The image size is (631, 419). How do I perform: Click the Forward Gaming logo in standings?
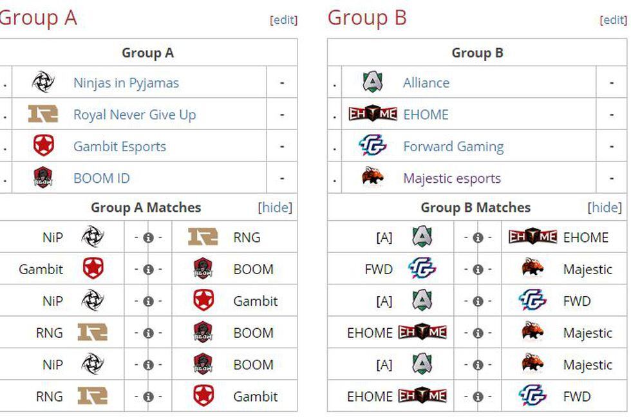372,145
